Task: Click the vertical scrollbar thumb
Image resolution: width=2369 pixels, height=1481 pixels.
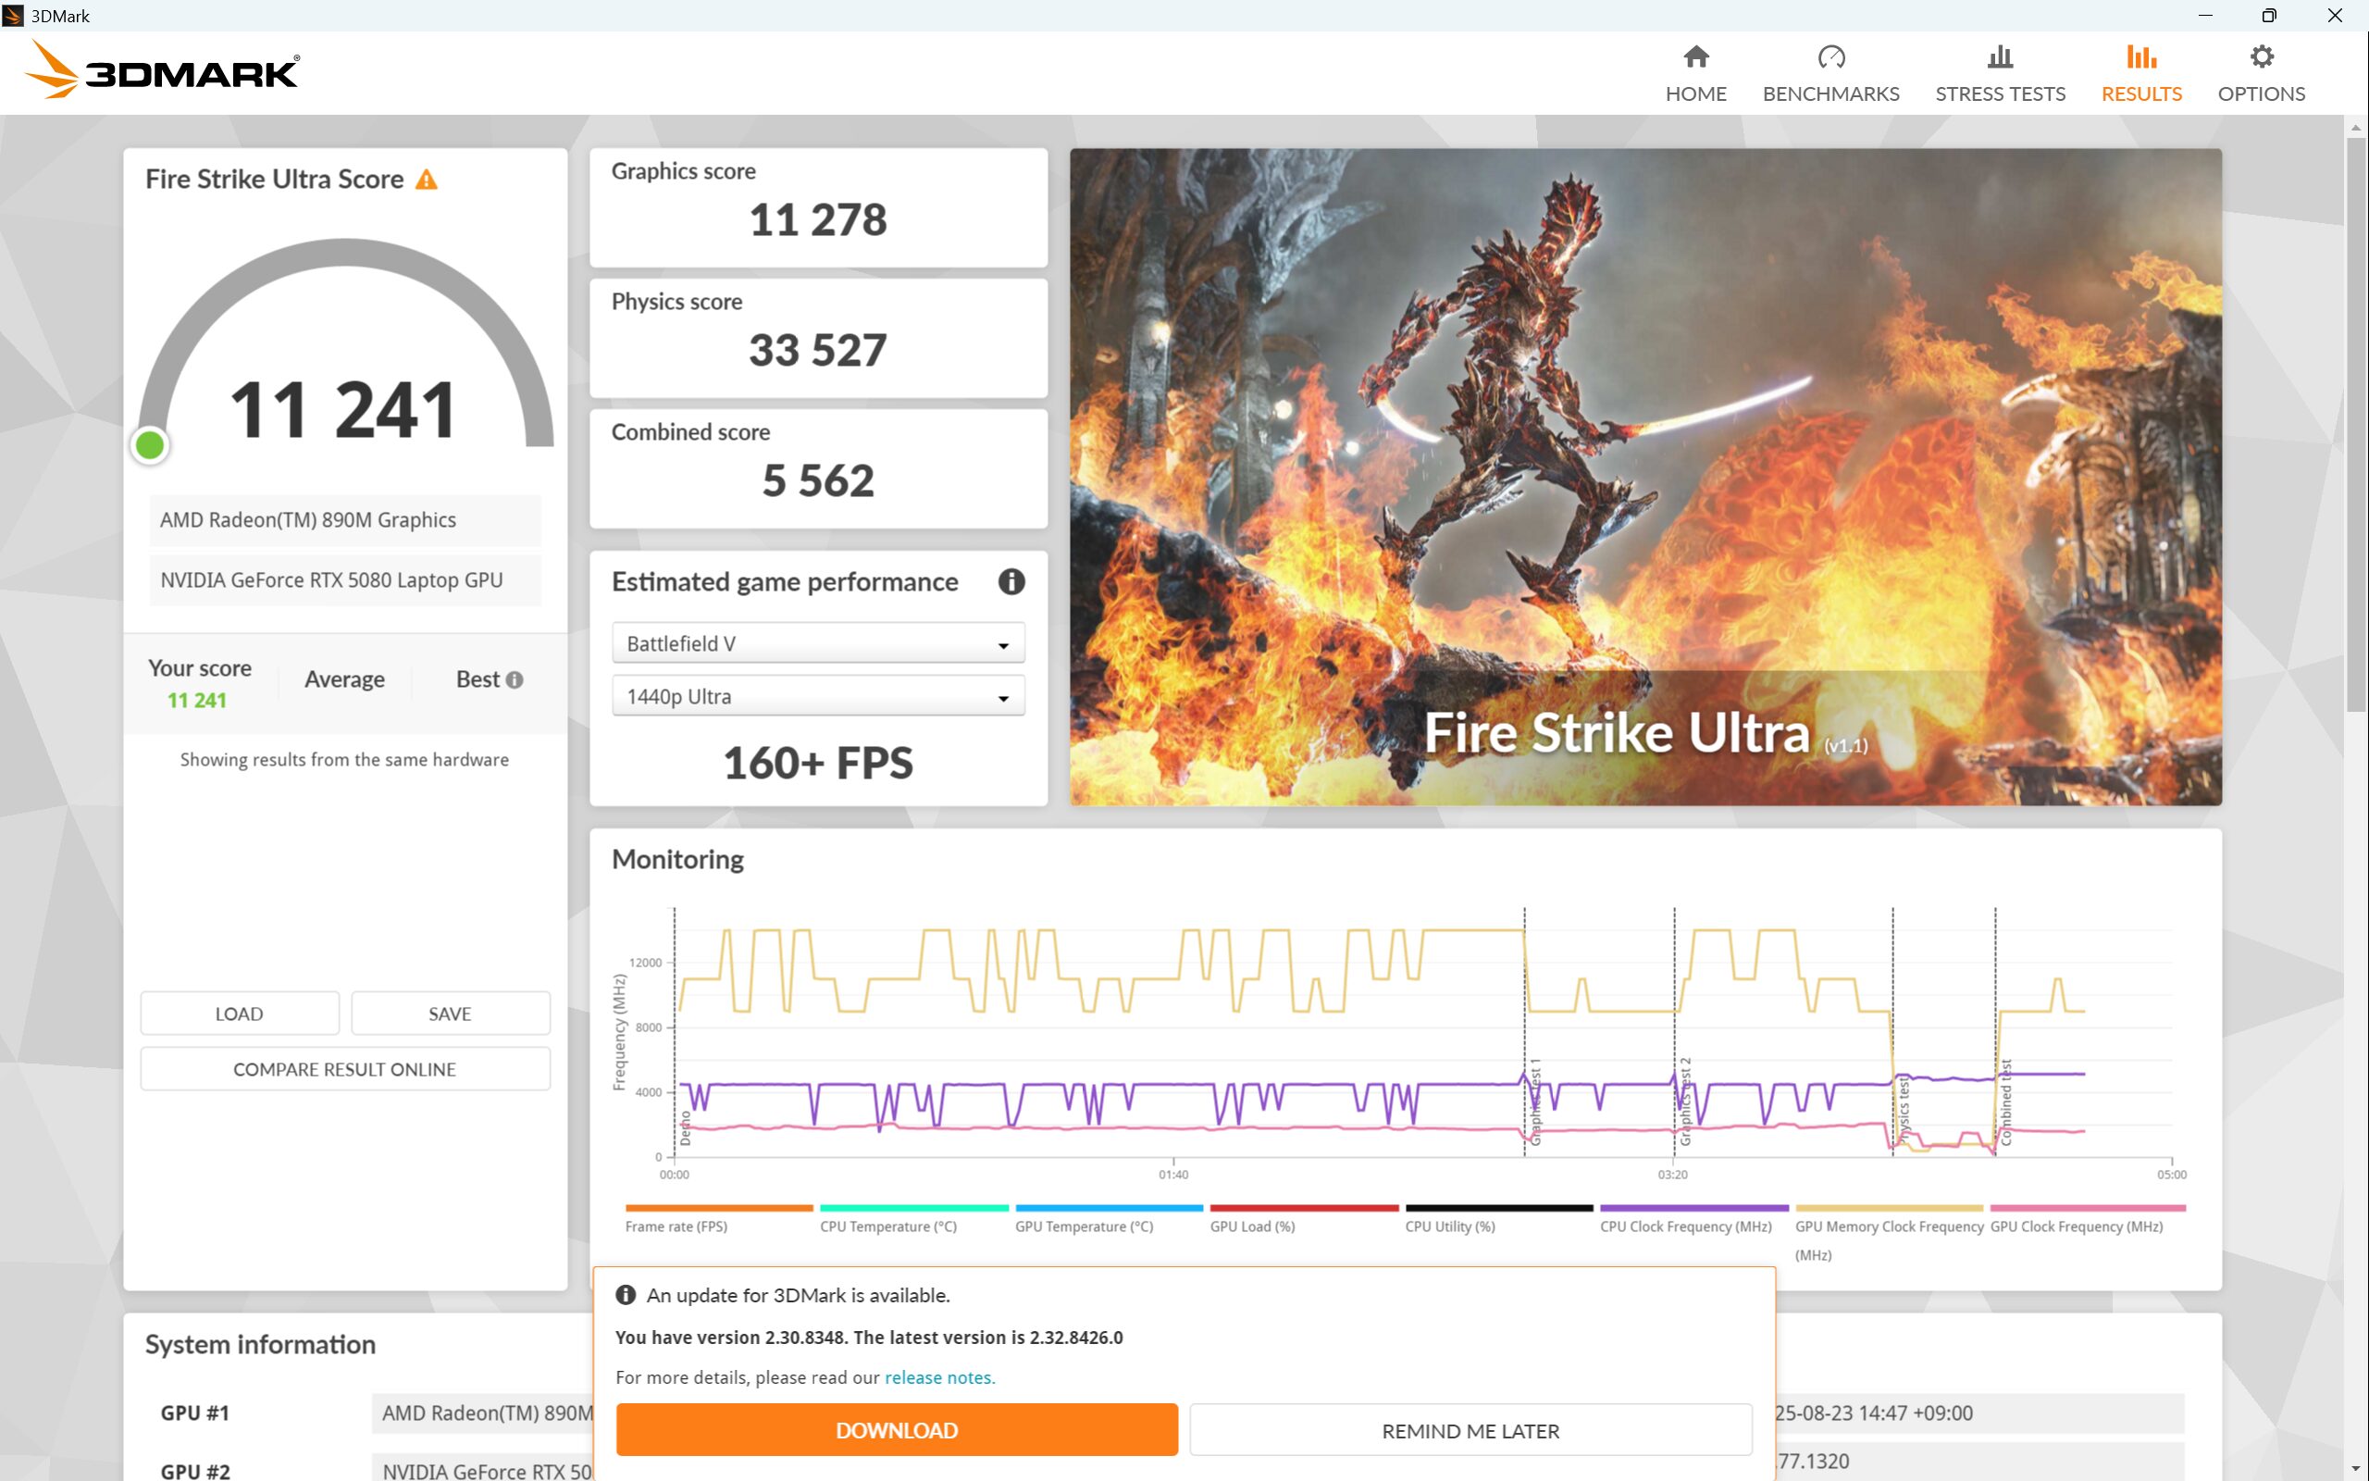Action: click(2355, 425)
